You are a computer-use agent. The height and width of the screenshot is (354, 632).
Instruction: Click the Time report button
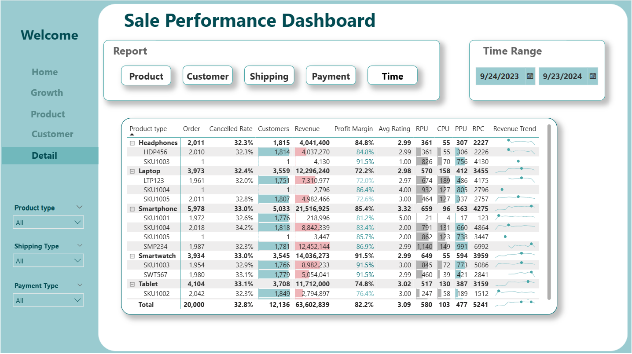point(392,76)
